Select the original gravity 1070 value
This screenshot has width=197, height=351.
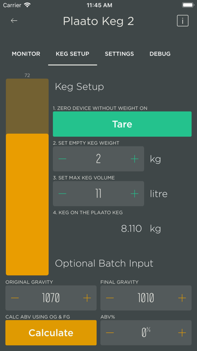click(51, 298)
